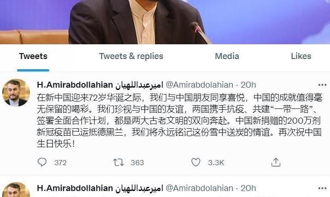
Task: Click @Amirabdolahian handle on first tweet
Action: 199,85
